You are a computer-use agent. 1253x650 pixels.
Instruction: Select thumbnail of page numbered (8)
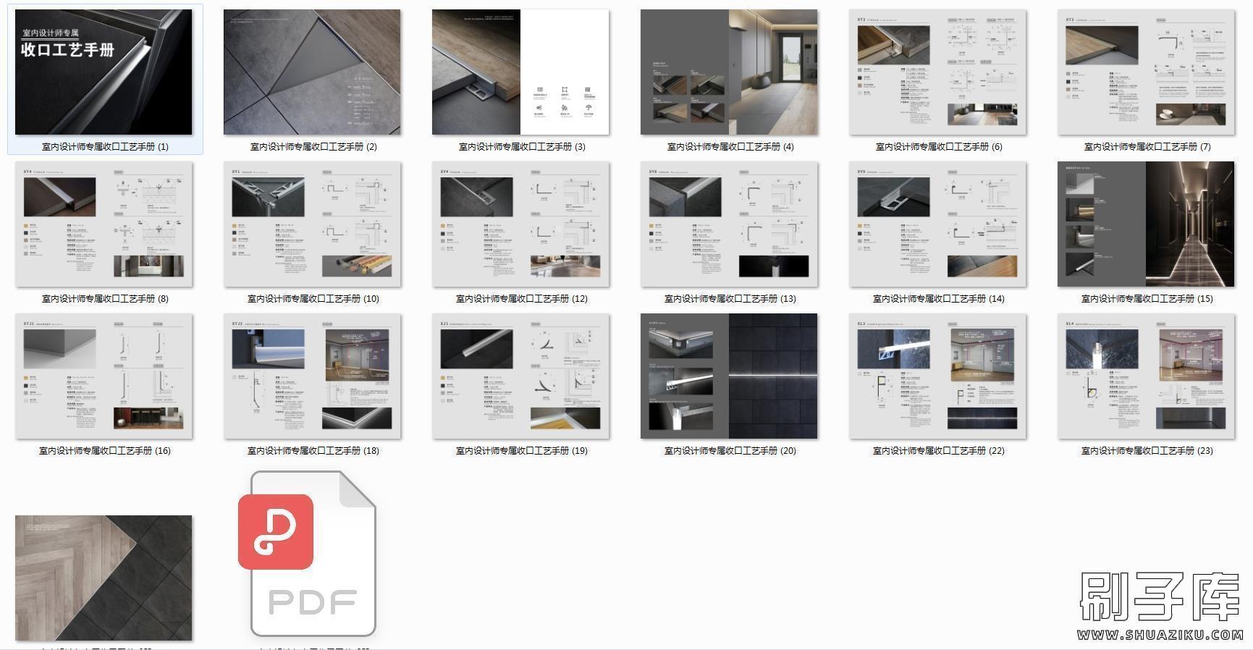point(104,224)
